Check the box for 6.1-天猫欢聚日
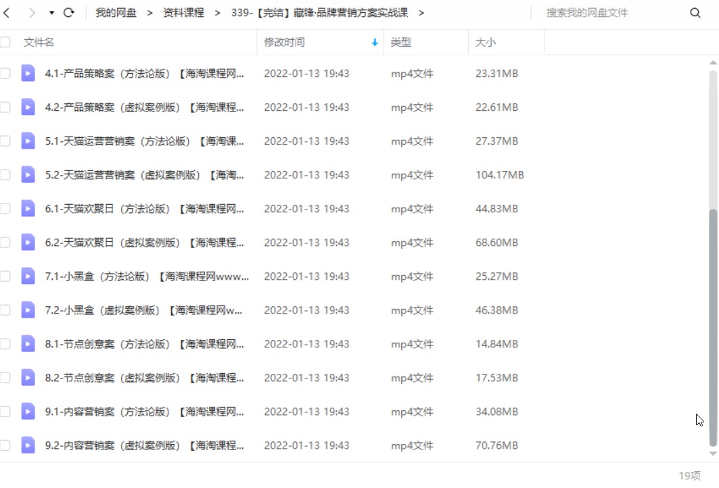719x488 pixels. tap(5, 209)
